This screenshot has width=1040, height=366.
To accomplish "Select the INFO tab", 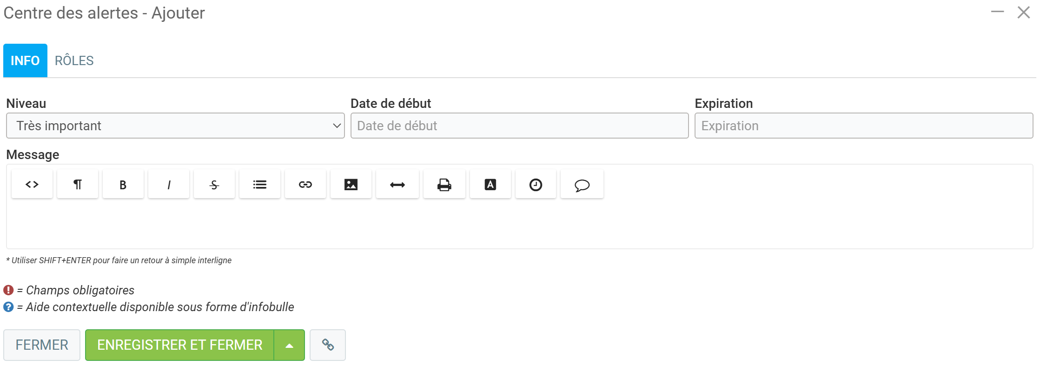I will tap(25, 60).
